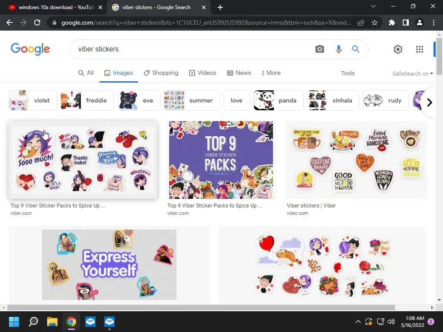Show more filter chips with the right arrow
Screen dimensions: 443x332
tap(430, 102)
